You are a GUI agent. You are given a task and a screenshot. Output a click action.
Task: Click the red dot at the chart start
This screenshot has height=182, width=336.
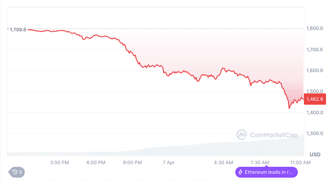point(8,29)
